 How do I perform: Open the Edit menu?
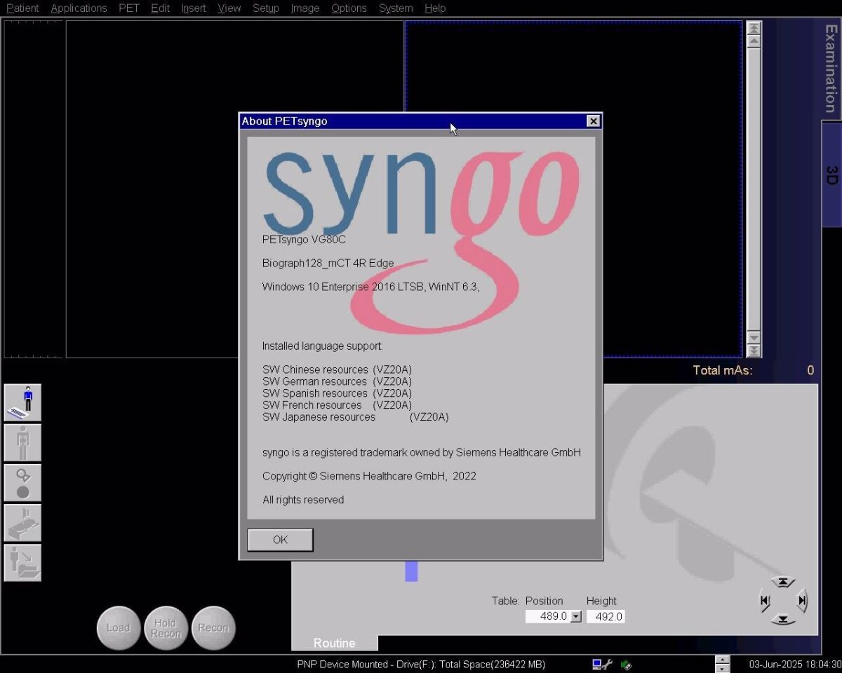point(160,8)
